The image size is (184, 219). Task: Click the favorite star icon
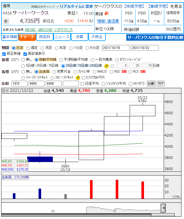click(6, 21)
